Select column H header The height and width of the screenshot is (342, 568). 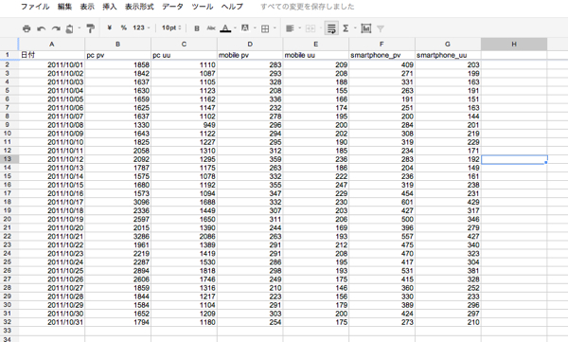pos(514,44)
